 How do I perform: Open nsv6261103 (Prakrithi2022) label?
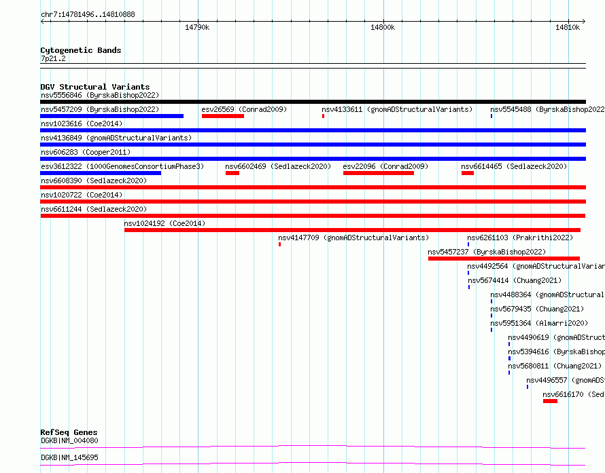click(x=520, y=238)
